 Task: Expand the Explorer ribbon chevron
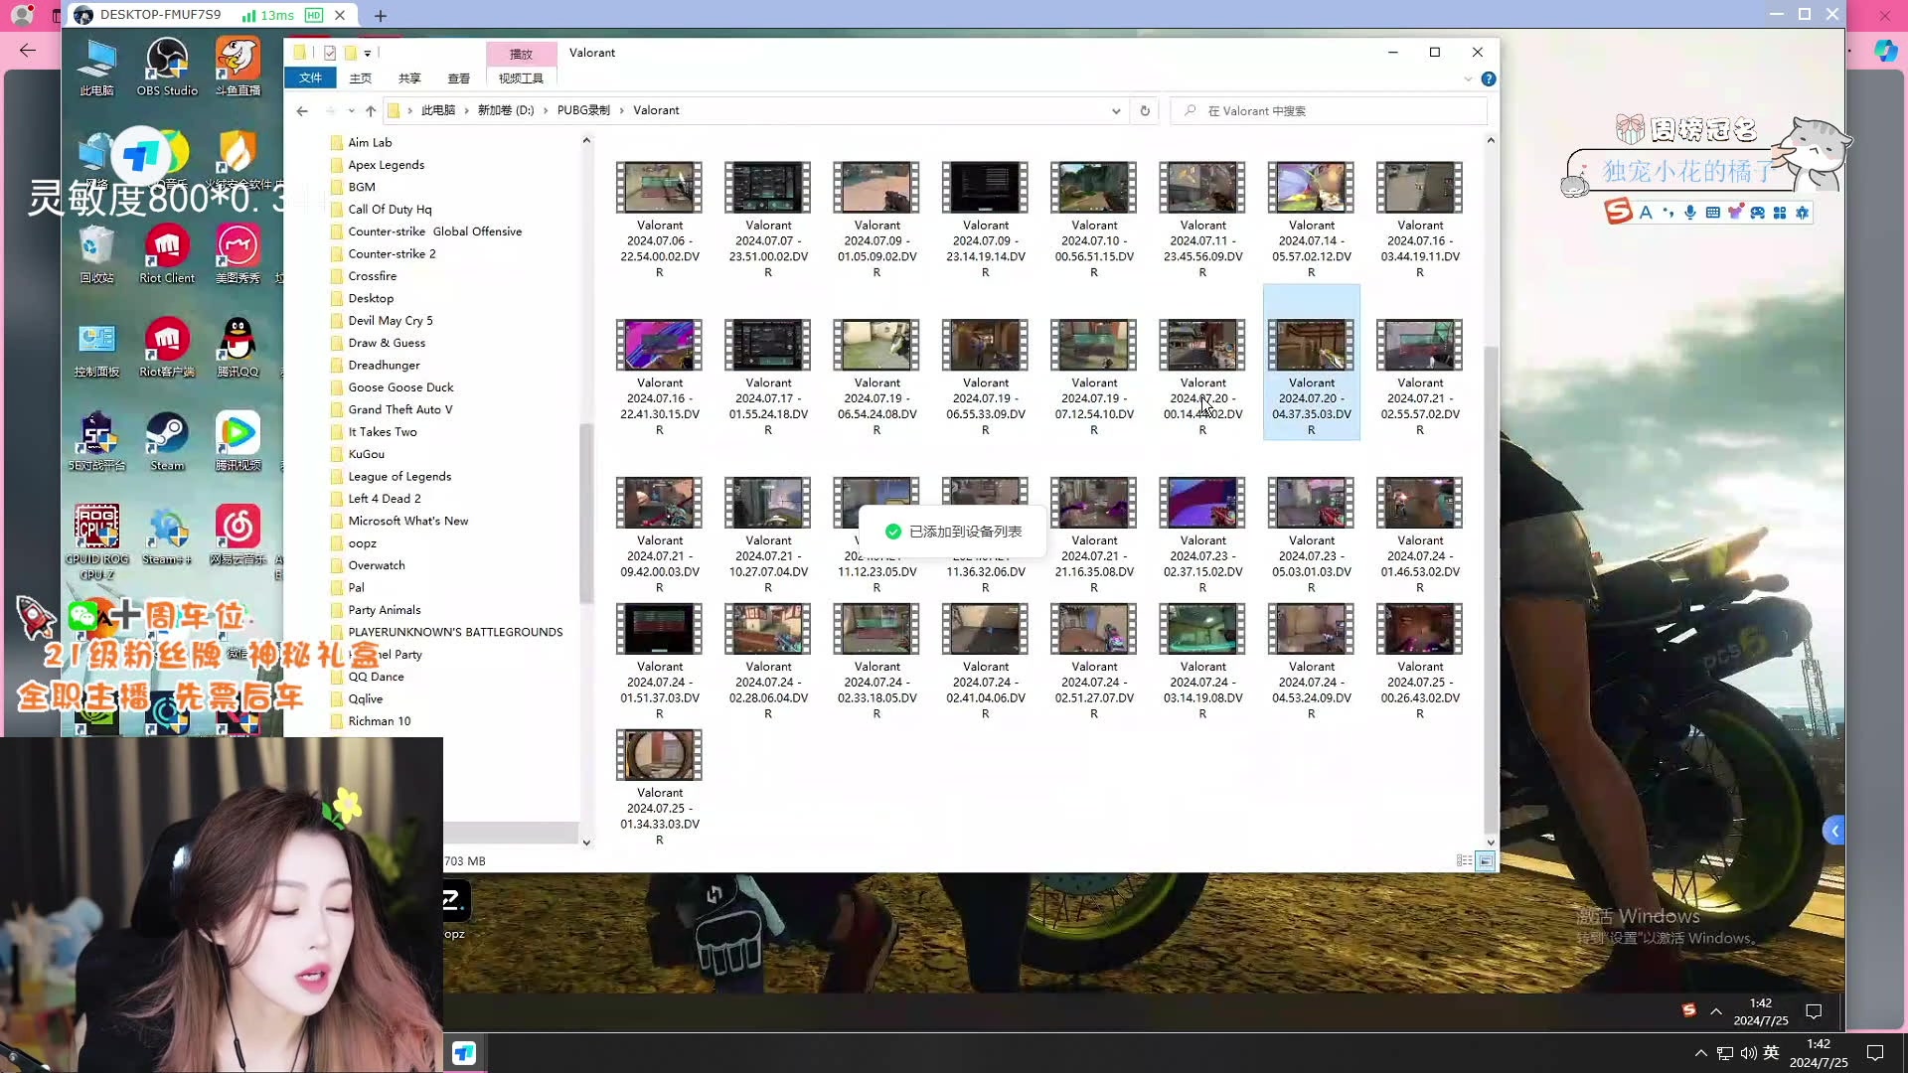tap(1468, 78)
